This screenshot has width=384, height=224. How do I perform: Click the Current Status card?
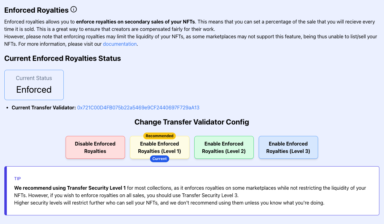(x=34, y=85)
